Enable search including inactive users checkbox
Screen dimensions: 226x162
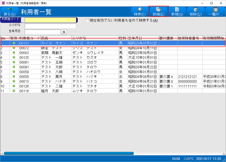coord(87,20)
